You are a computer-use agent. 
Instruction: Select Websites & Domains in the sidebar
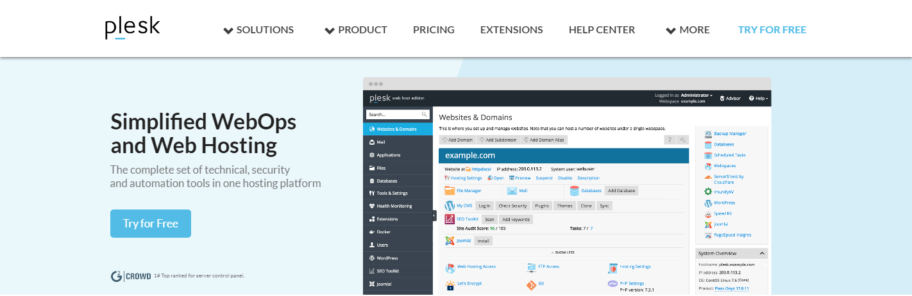[398, 129]
